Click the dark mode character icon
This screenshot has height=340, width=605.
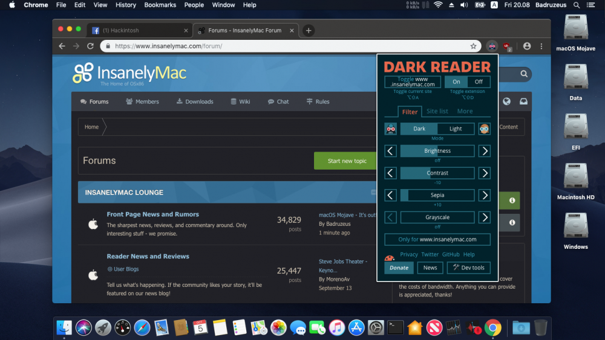point(390,129)
